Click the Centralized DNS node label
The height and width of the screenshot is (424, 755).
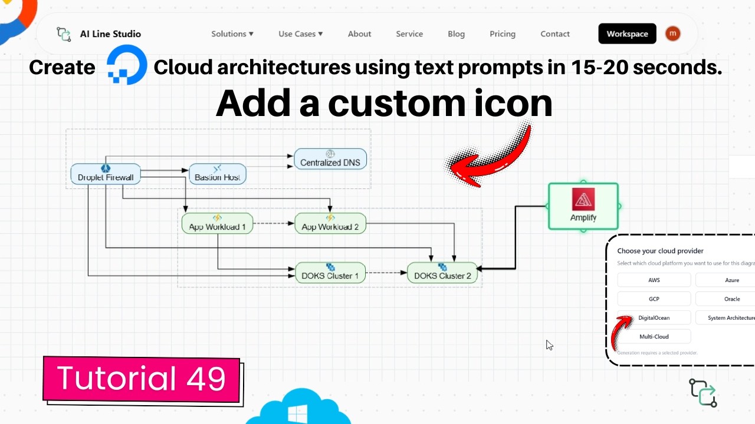coord(330,163)
